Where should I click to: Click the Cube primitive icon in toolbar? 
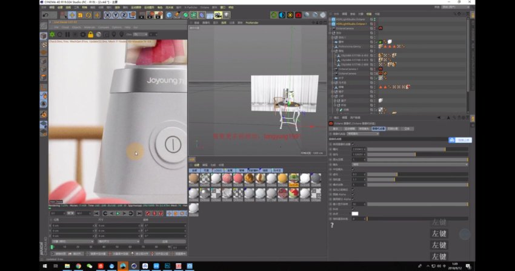169,15
